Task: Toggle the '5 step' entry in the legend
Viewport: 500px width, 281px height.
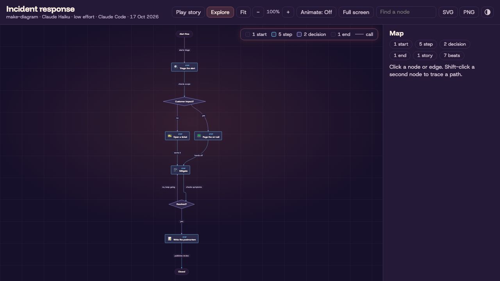Action: click(282, 34)
